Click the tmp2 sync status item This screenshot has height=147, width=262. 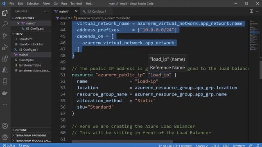pos(24,145)
